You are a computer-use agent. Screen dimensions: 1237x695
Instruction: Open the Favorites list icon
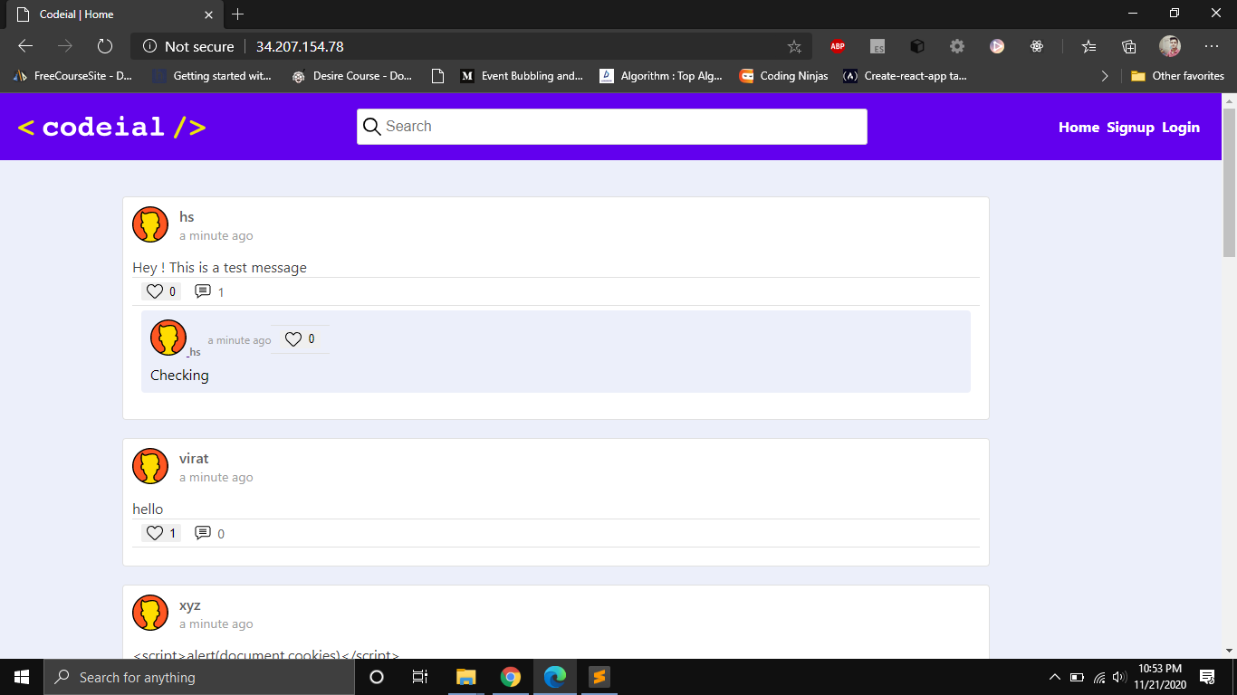(1089, 46)
